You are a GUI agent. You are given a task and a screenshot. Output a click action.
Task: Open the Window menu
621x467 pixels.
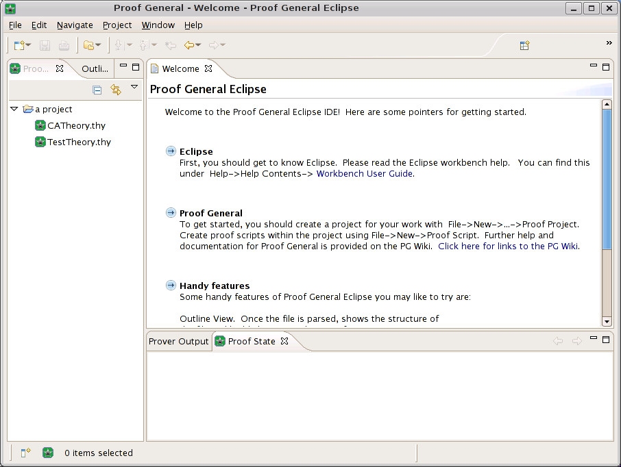pyautogui.click(x=158, y=25)
